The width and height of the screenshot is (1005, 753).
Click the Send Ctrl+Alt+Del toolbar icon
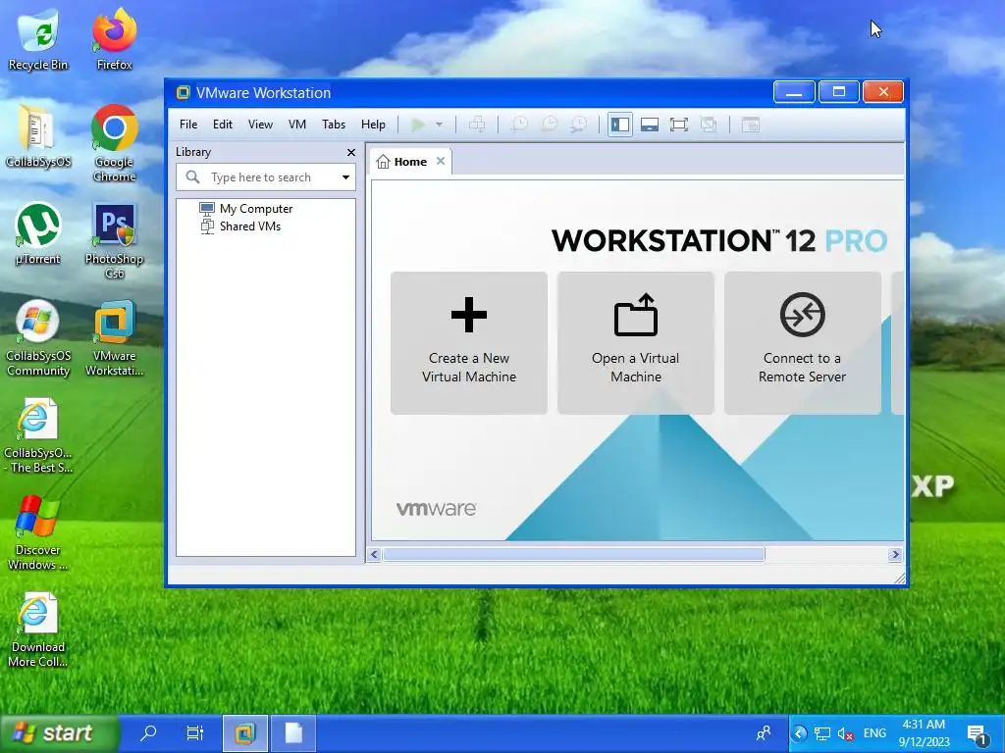pyautogui.click(x=477, y=125)
